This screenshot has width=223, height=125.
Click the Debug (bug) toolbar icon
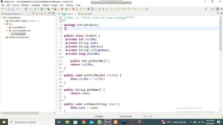35,9
